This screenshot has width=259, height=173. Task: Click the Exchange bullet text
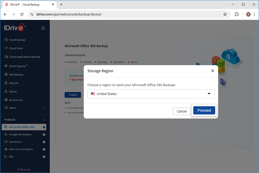pos(102,62)
